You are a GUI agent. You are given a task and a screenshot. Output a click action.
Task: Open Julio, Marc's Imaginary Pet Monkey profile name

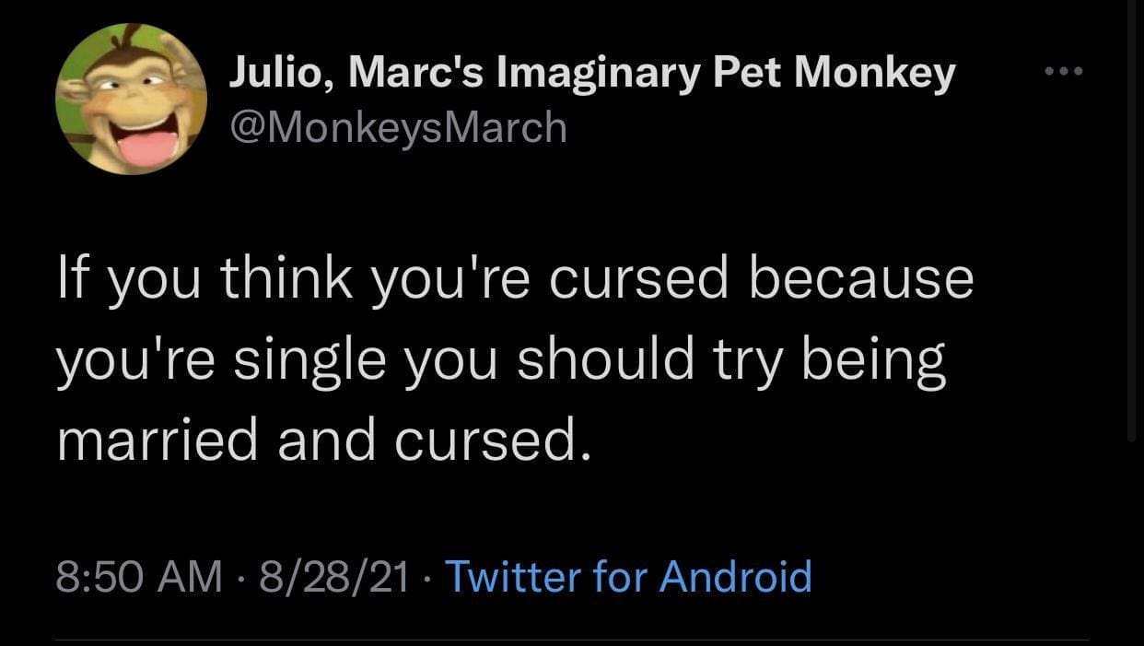[x=590, y=74]
